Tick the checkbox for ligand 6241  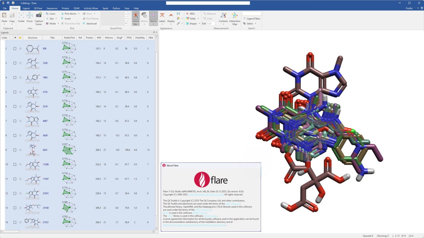[15, 150]
